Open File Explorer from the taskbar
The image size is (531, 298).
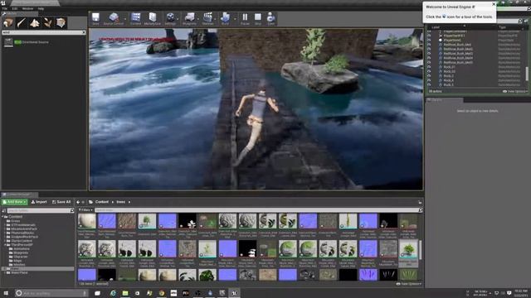coord(125,293)
